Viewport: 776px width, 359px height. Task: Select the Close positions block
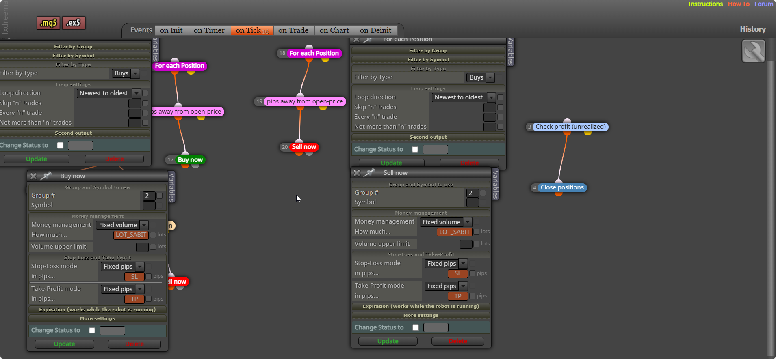point(562,187)
